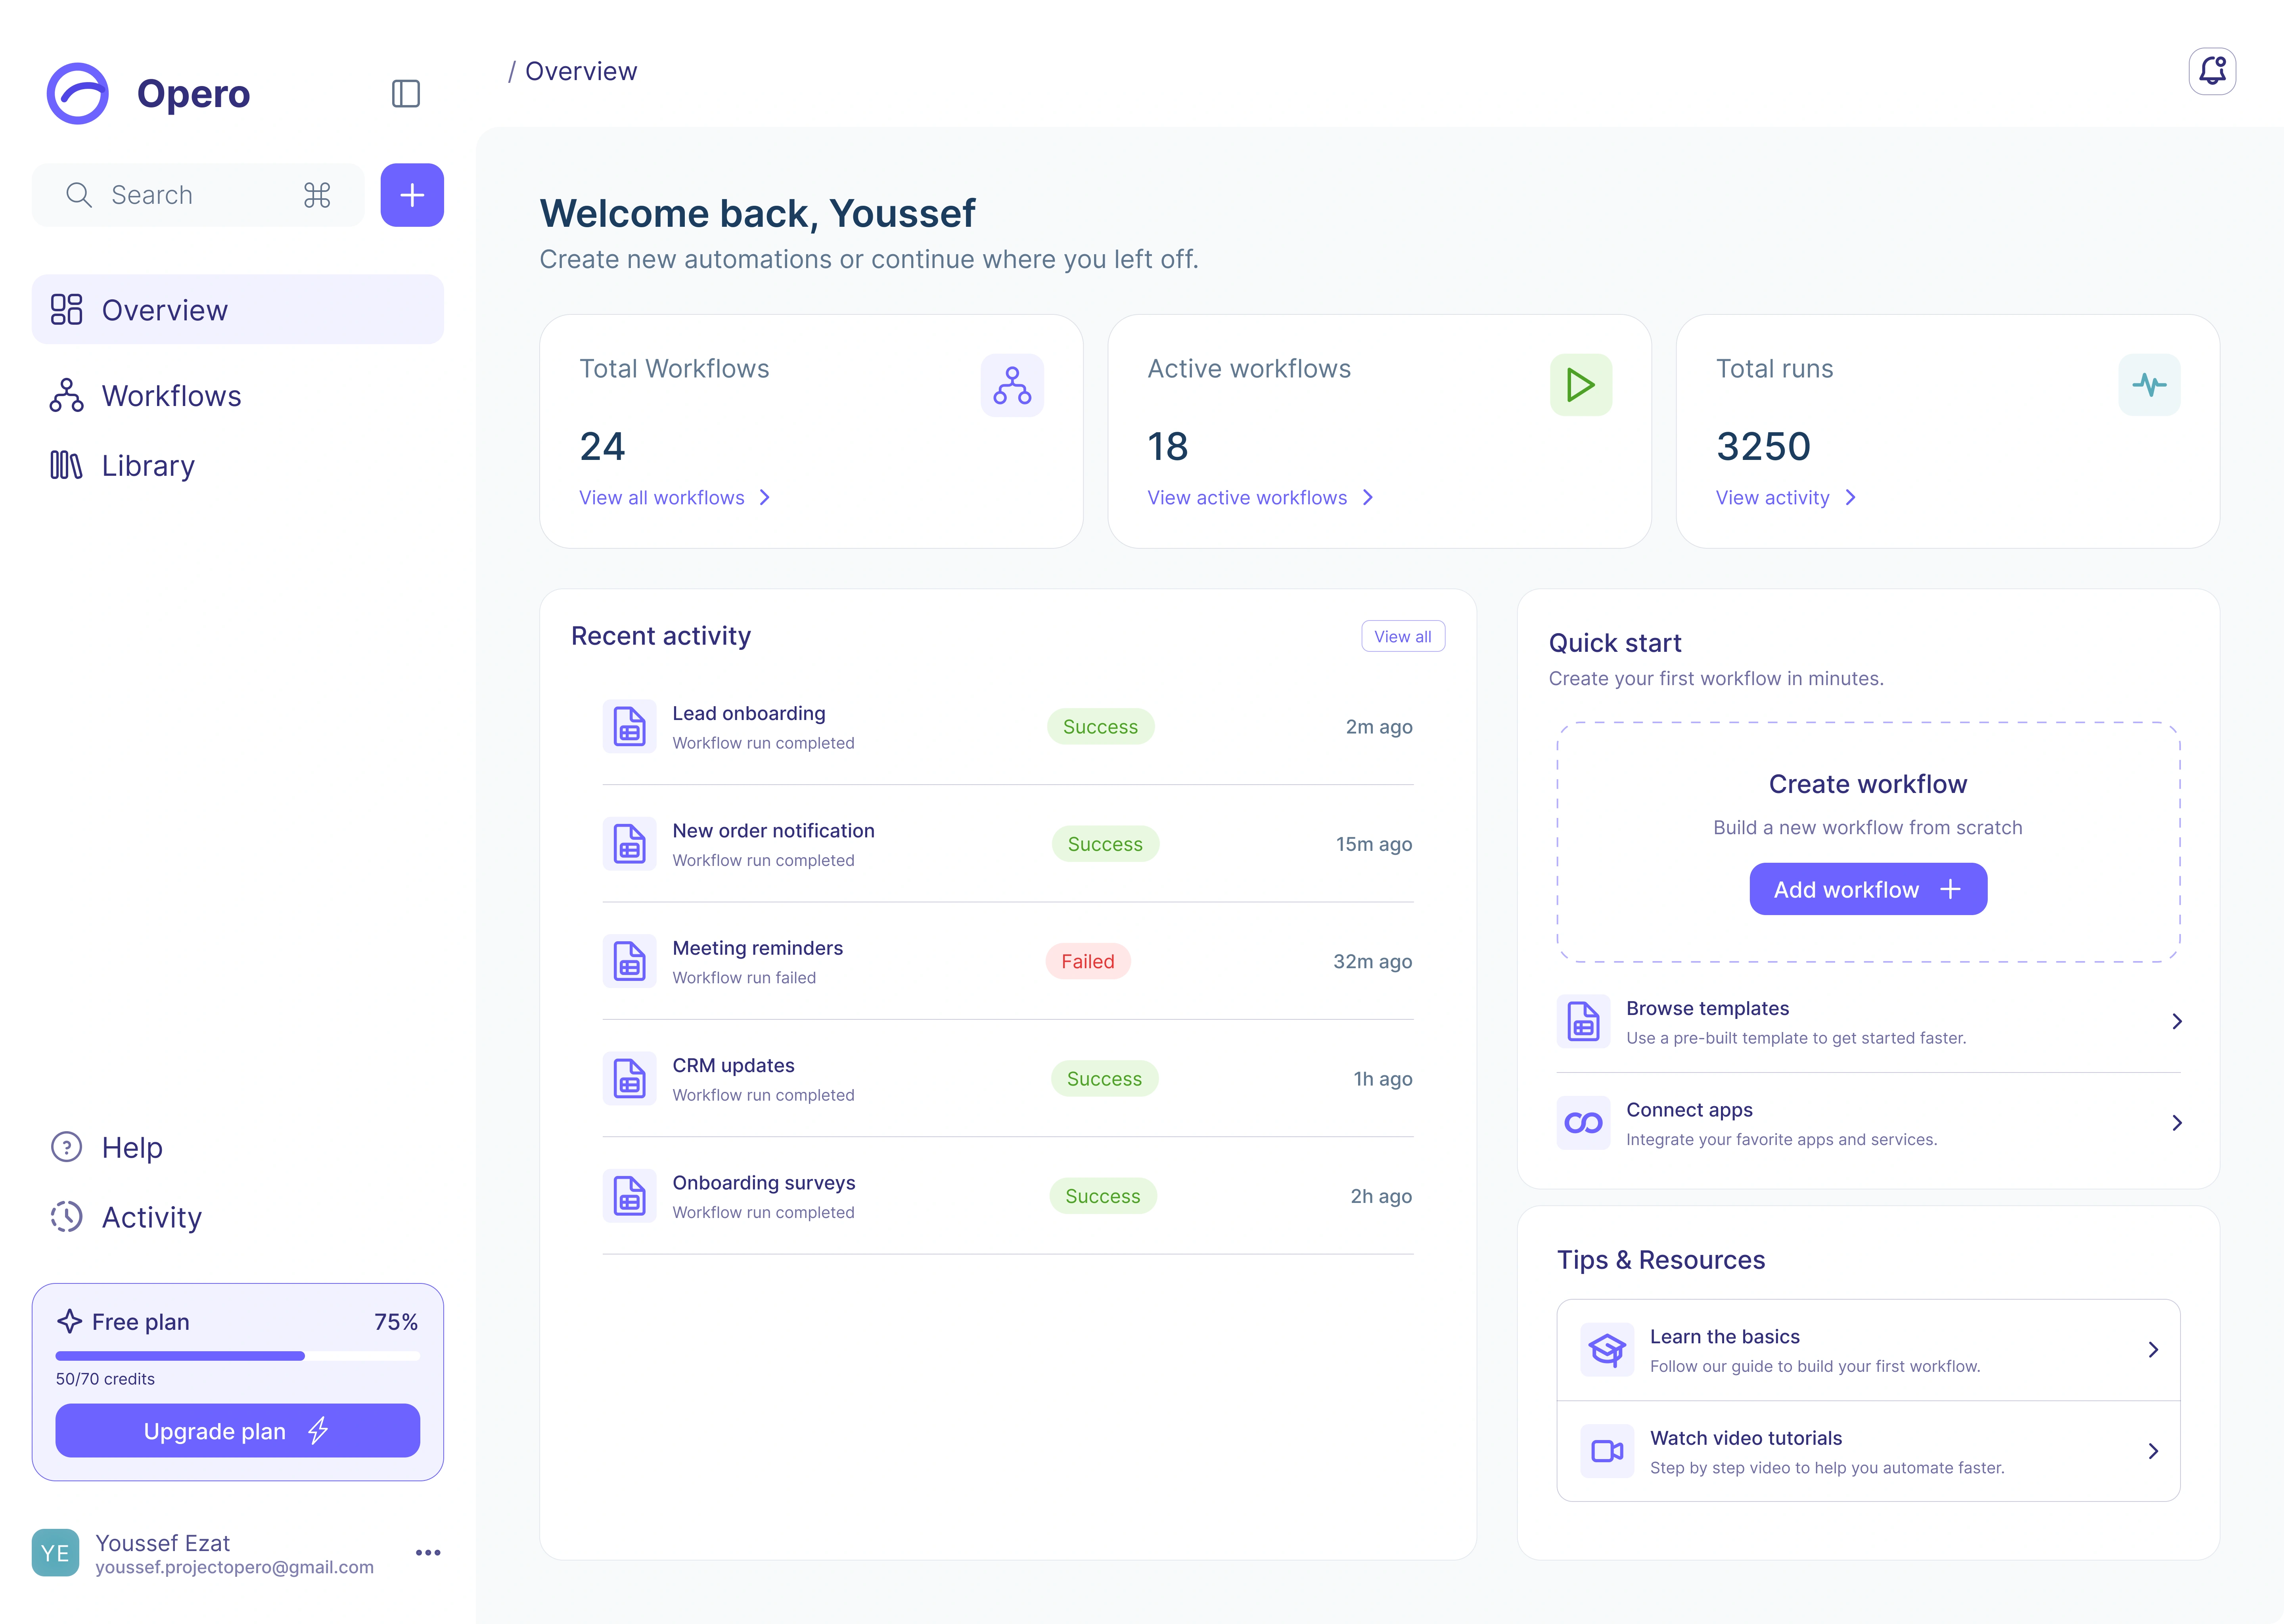This screenshot has height=1624, width=2284.
Task: Expand Browse templates chevron
Action: pos(2177,1021)
